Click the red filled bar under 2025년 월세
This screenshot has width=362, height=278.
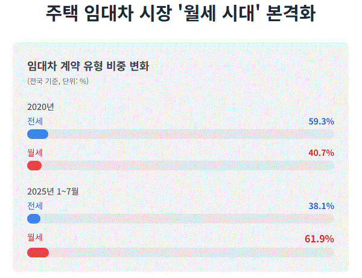point(38,253)
